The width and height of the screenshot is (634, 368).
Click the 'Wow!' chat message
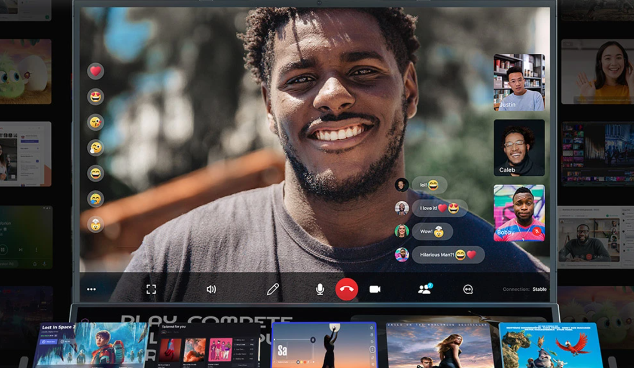click(433, 231)
